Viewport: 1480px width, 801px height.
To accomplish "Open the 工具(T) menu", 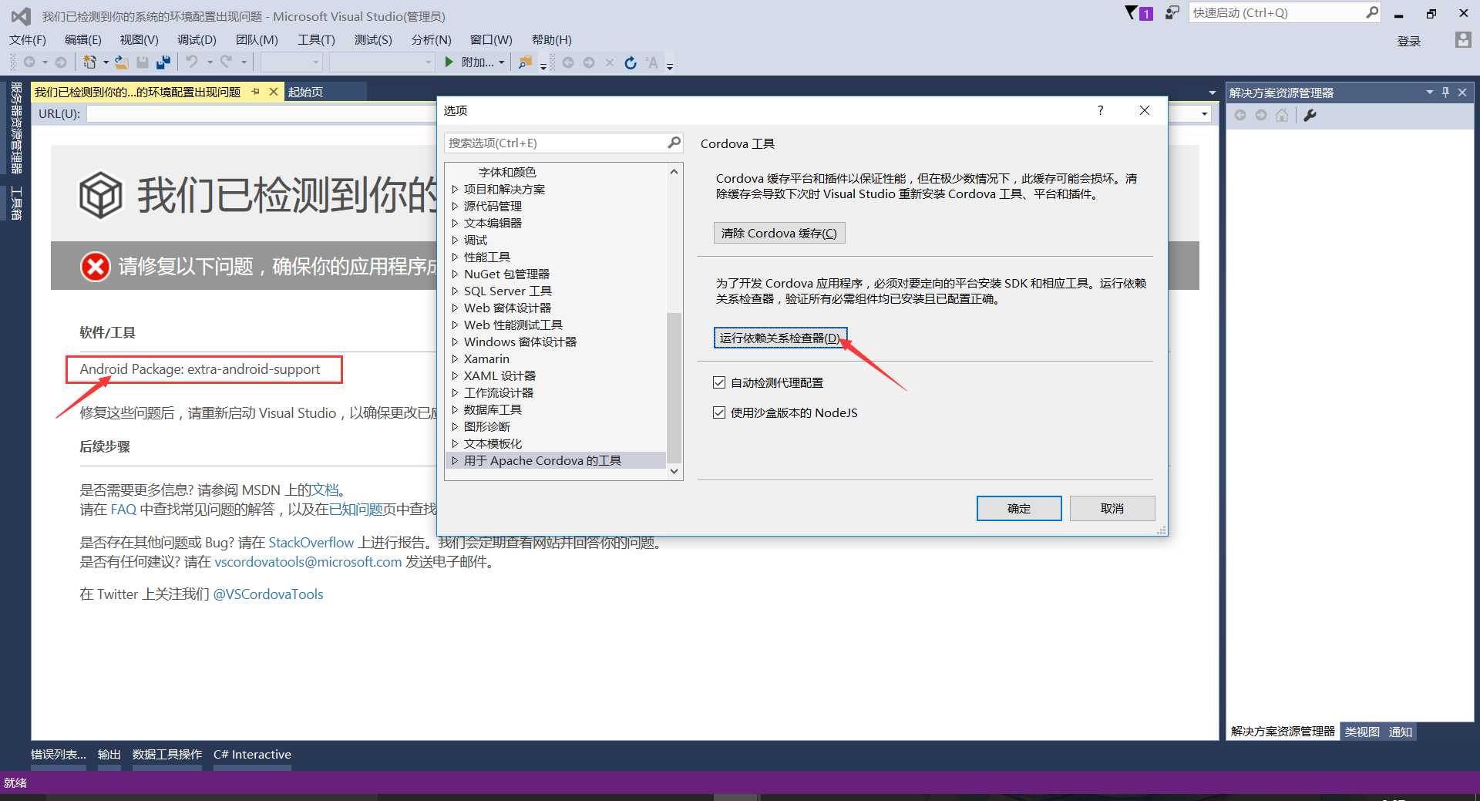I will coord(316,39).
